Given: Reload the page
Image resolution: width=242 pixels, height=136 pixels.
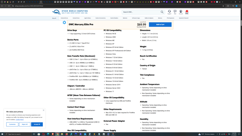Looking at the screenshot, I should click(9, 6).
